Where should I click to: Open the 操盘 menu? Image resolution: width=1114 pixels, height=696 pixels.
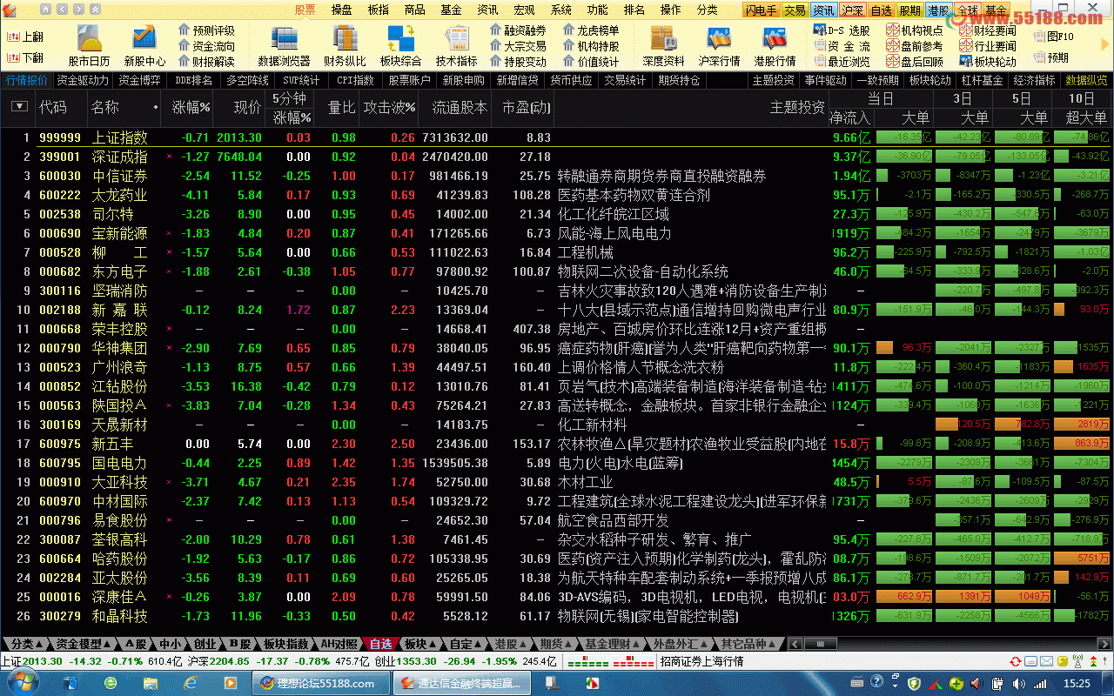coord(342,10)
